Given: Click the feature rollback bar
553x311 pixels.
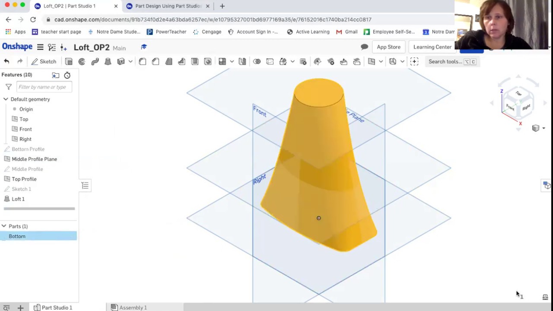Looking at the screenshot, I should (x=39, y=209).
